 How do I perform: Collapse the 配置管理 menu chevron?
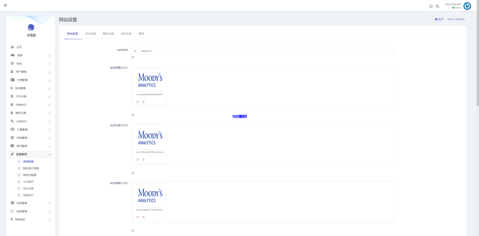tap(50, 155)
